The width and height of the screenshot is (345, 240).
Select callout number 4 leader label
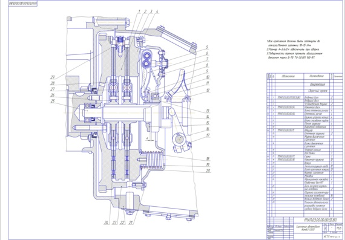(x=157, y=11)
